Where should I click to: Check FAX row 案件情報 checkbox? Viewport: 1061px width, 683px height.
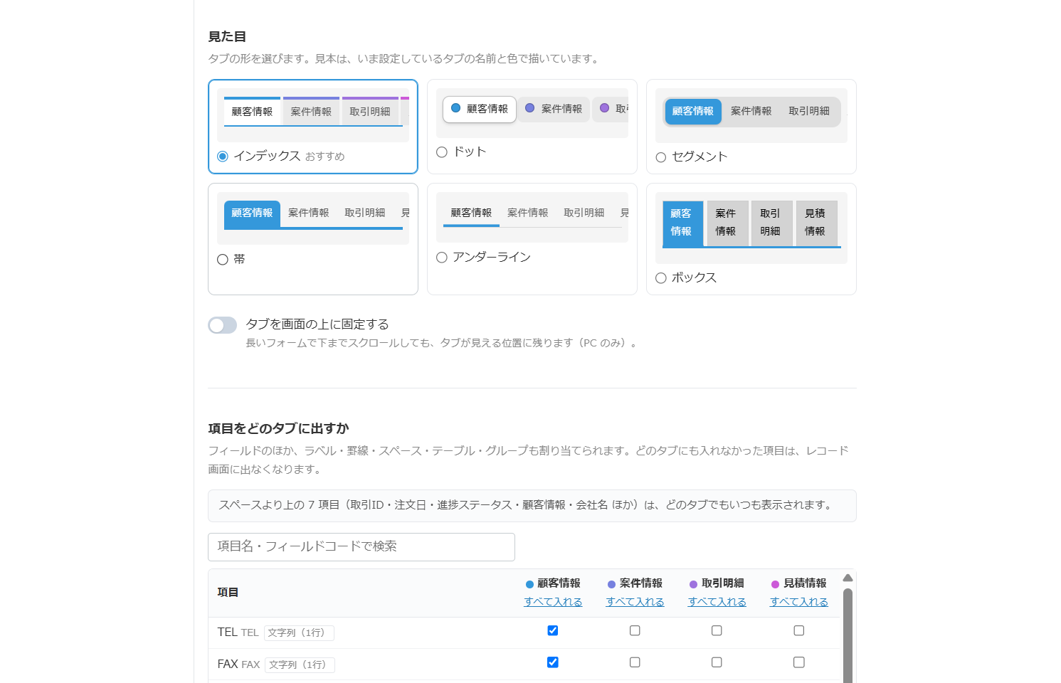click(x=635, y=662)
